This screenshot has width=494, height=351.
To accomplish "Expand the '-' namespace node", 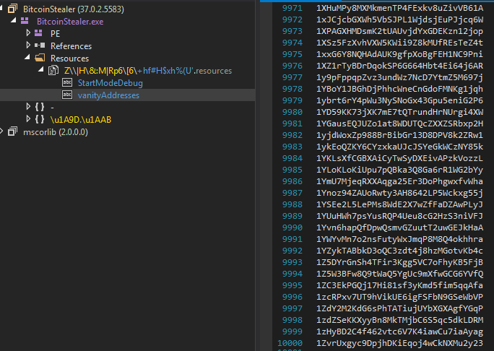I will tap(28, 107).
